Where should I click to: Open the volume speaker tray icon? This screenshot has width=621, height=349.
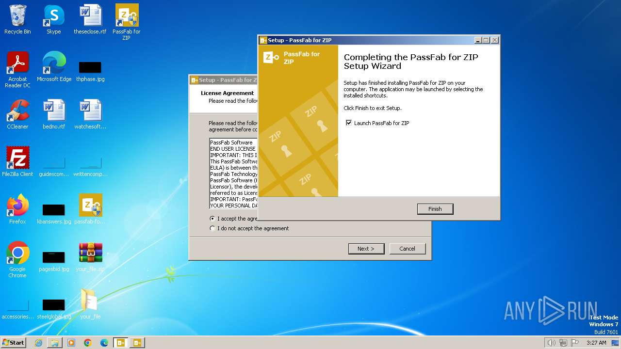tap(551, 343)
